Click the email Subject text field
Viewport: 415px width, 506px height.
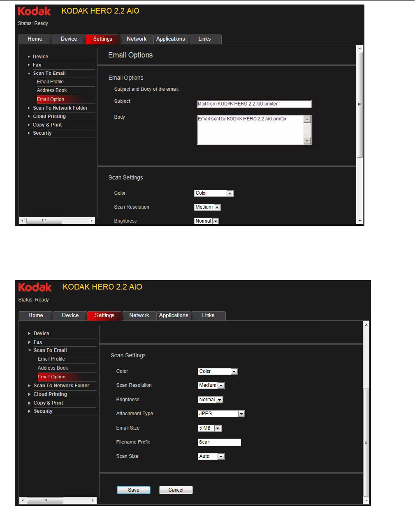tap(254, 104)
